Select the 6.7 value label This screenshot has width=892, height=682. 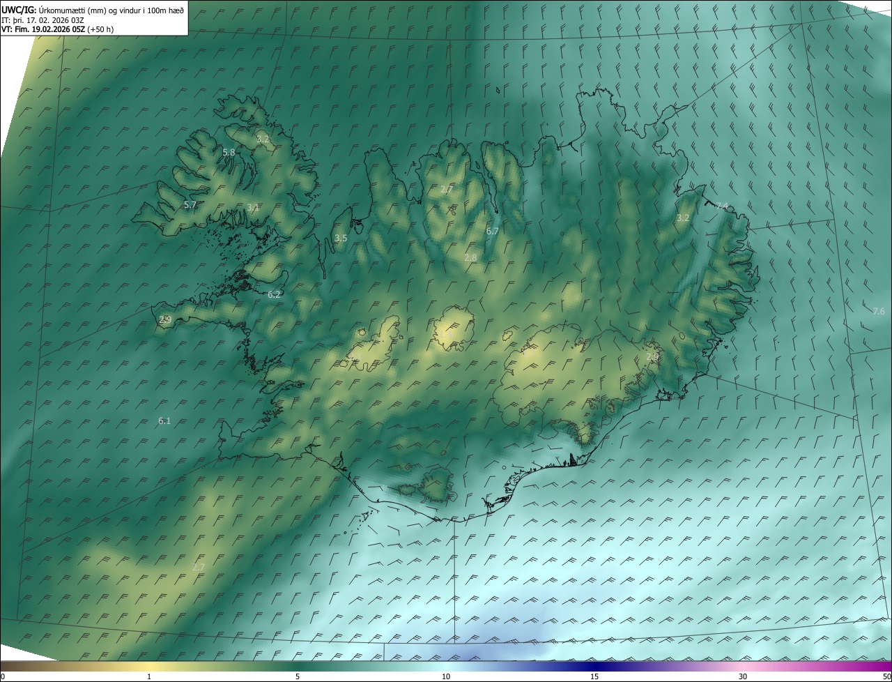(492, 231)
